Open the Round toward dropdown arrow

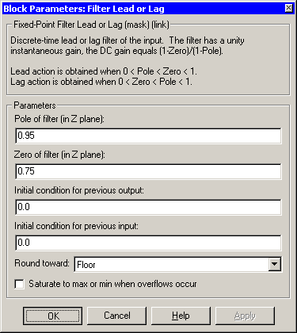tap(275, 264)
